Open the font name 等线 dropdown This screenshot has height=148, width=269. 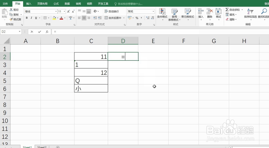56,12
